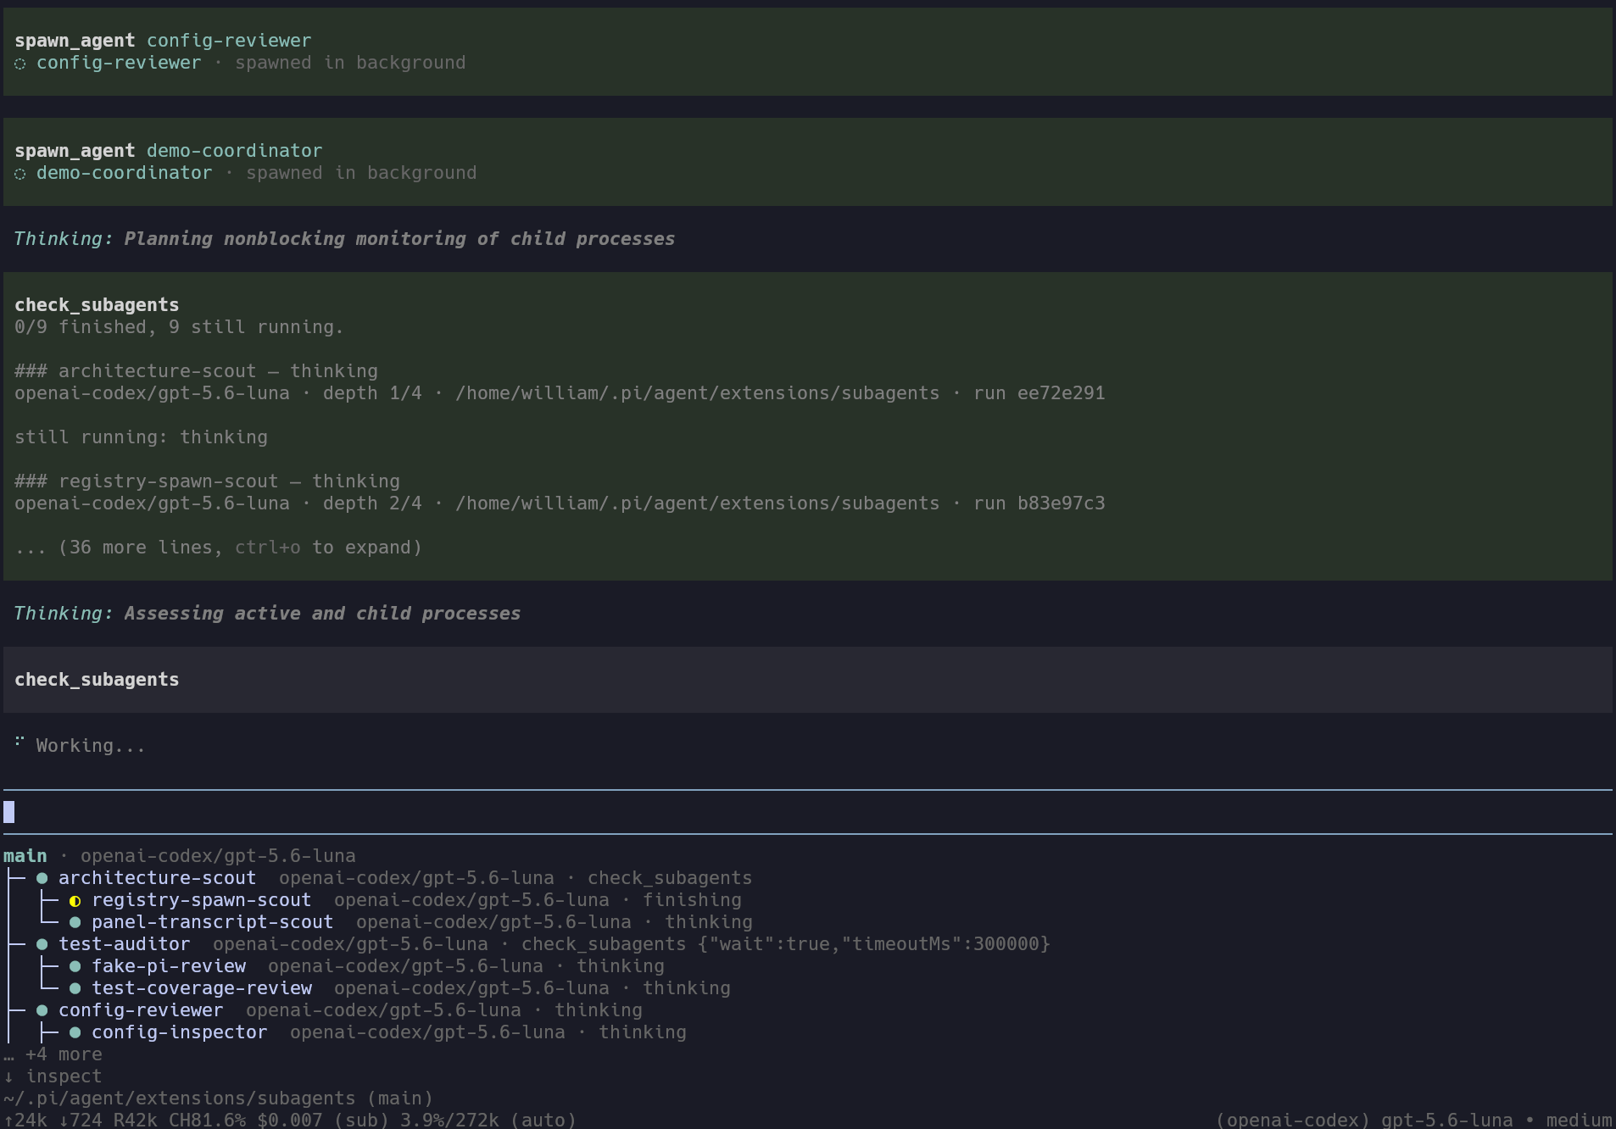Click the status dot of test-coverage-review
This screenshot has height=1129, width=1616.
click(x=75, y=988)
